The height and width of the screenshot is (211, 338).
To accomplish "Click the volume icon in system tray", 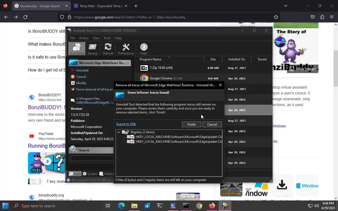I will coord(317,206).
